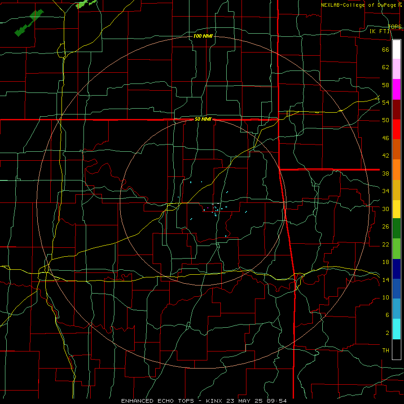The image size is (404, 404).
Task: Click the '100 NMI' range ring label
Action: pos(203,36)
